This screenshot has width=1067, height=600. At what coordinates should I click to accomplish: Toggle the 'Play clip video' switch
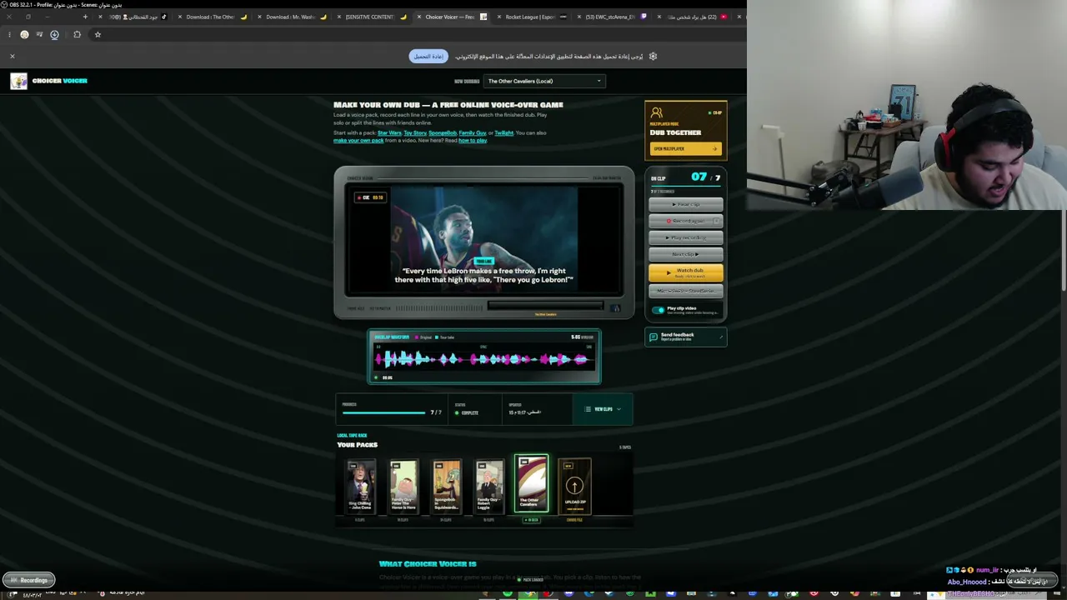pyautogui.click(x=659, y=310)
